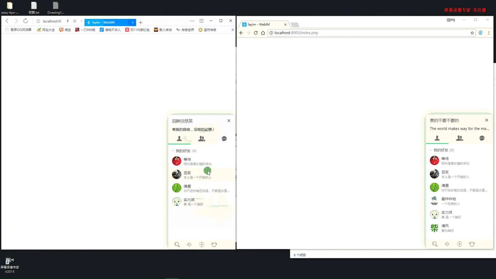Open the 淘宝 bookmark
The image size is (496, 279).
pyautogui.click(x=65, y=30)
